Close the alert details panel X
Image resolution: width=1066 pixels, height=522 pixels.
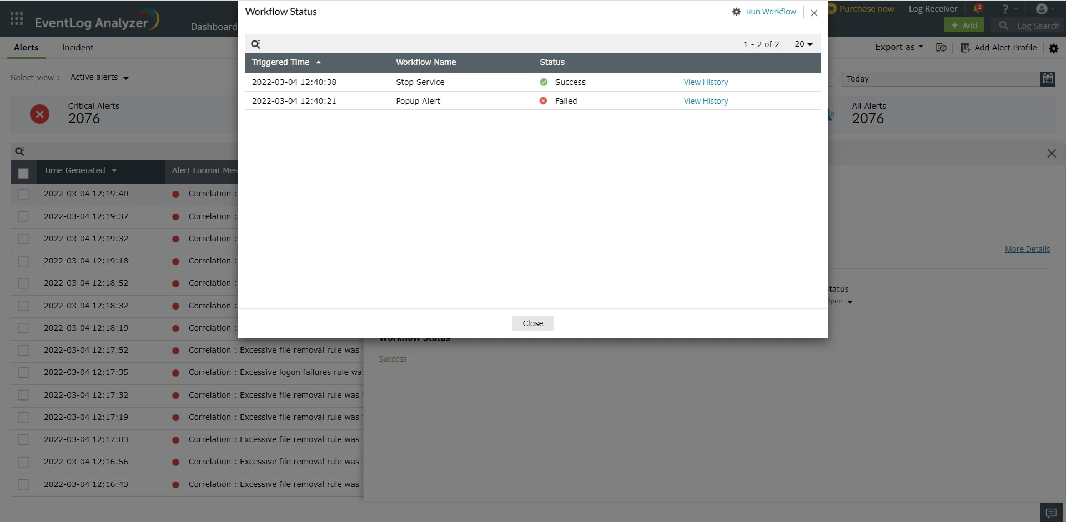tap(1052, 153)
